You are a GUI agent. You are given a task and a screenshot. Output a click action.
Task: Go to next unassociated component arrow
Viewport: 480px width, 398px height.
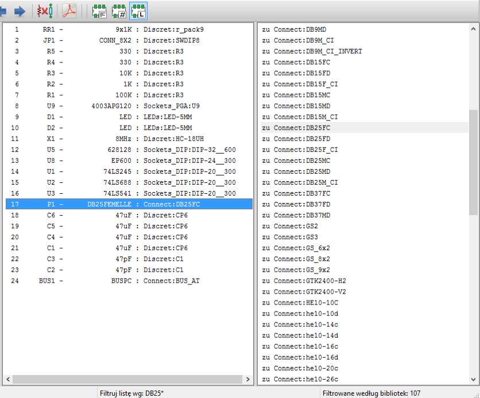pyautogui.click(x=20, y=11)
